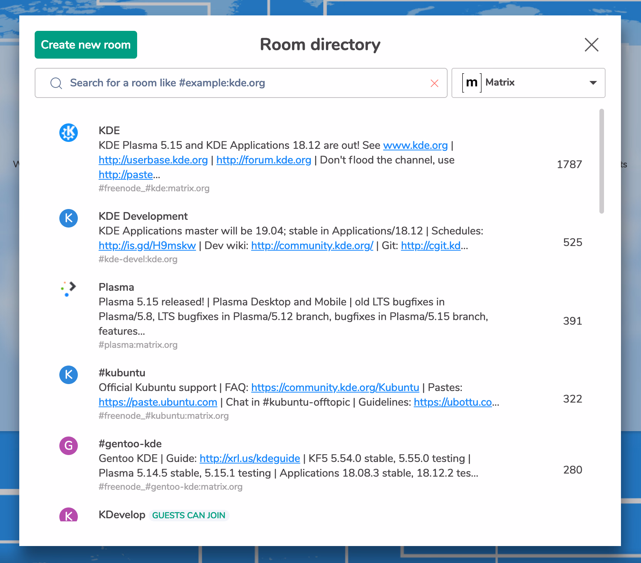Click the 1787 member count
This screenshot has width=641, height=563.
(x=569, y=165)
